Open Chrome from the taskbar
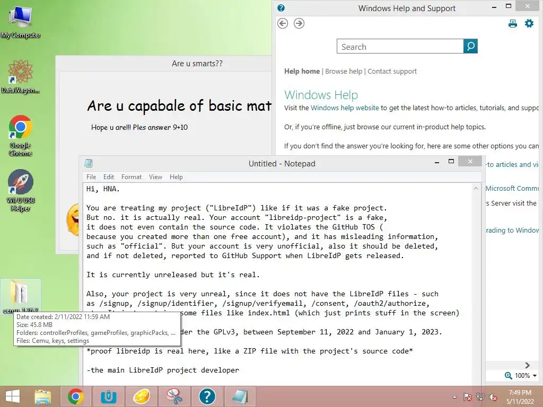This screenshot has width=543, height=407. tap(75, 396)
